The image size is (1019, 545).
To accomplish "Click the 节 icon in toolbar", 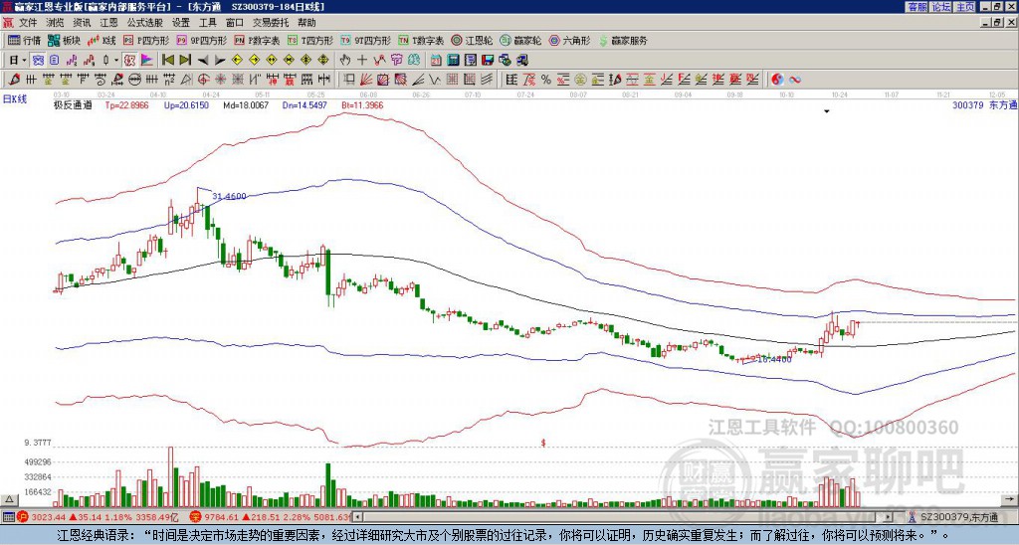I will click(396, 61).
